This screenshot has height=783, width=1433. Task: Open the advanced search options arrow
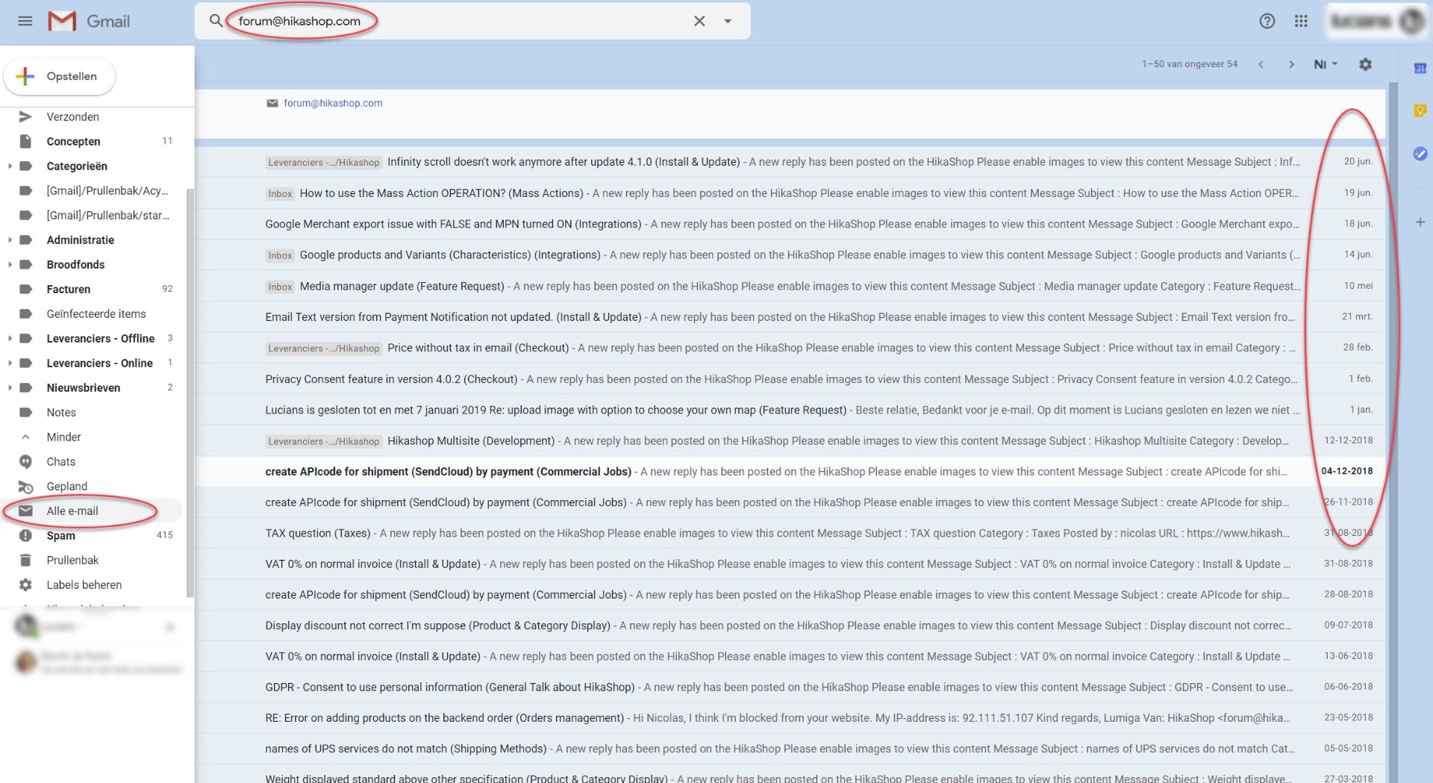pos(728,21)
